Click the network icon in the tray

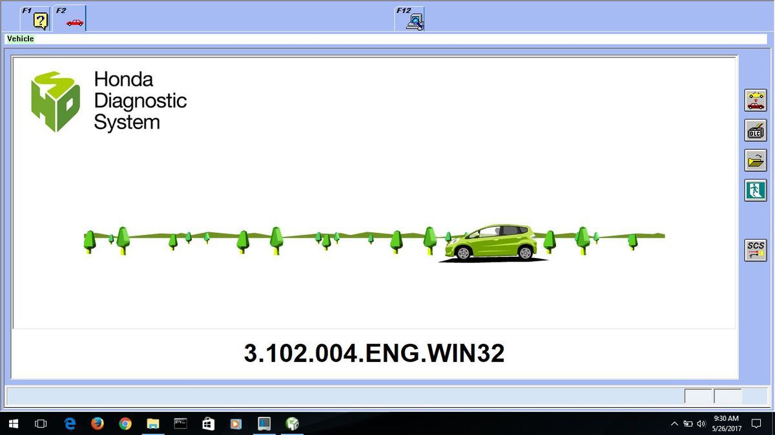coord(688,423)
